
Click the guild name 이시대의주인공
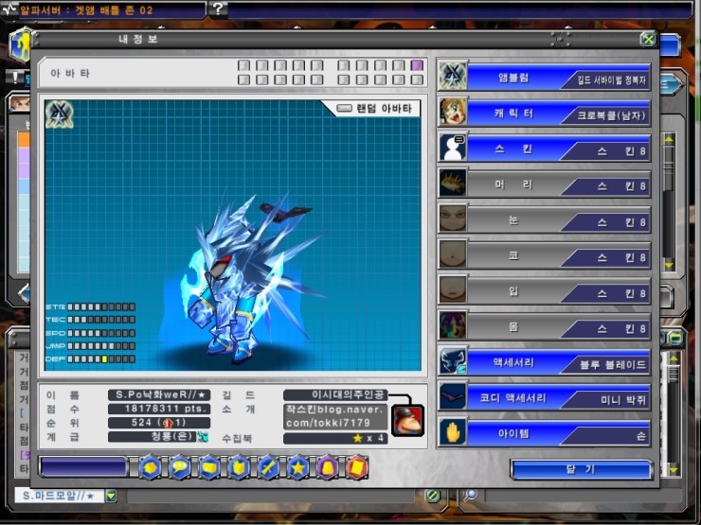335,395
